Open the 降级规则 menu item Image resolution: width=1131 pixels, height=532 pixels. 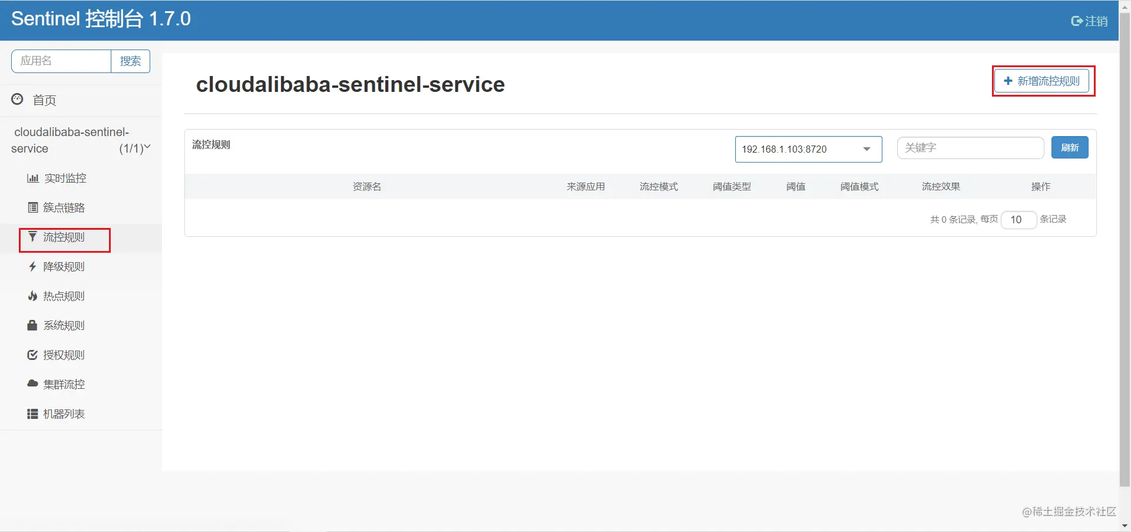tap(64, 266)
